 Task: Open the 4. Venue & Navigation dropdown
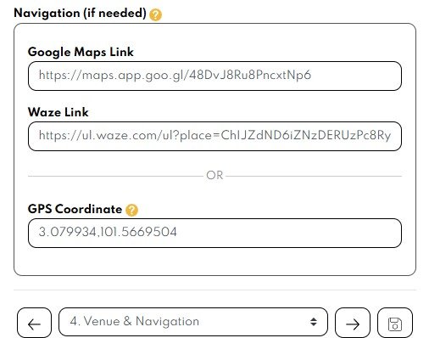click(193, 322)
